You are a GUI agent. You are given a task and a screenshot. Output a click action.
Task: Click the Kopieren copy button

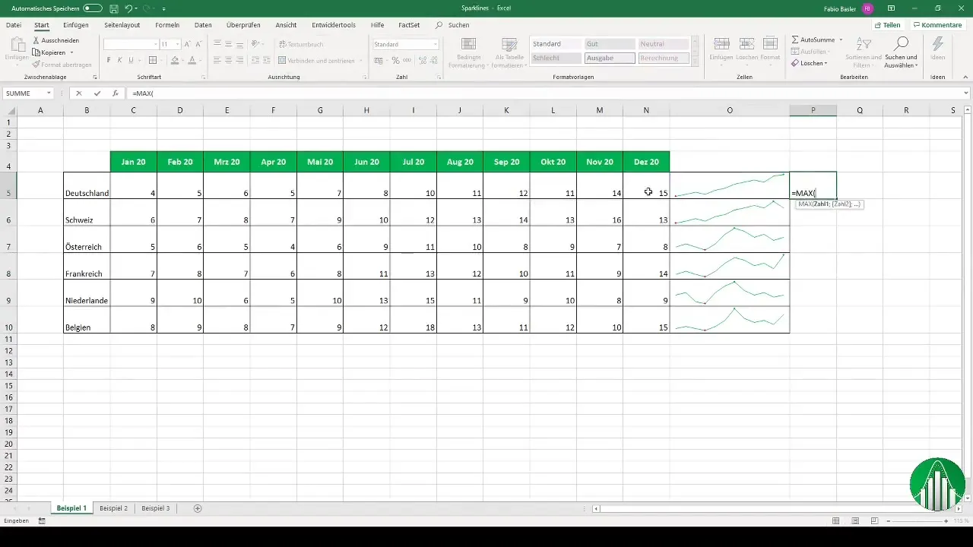(x=49, y=52)
